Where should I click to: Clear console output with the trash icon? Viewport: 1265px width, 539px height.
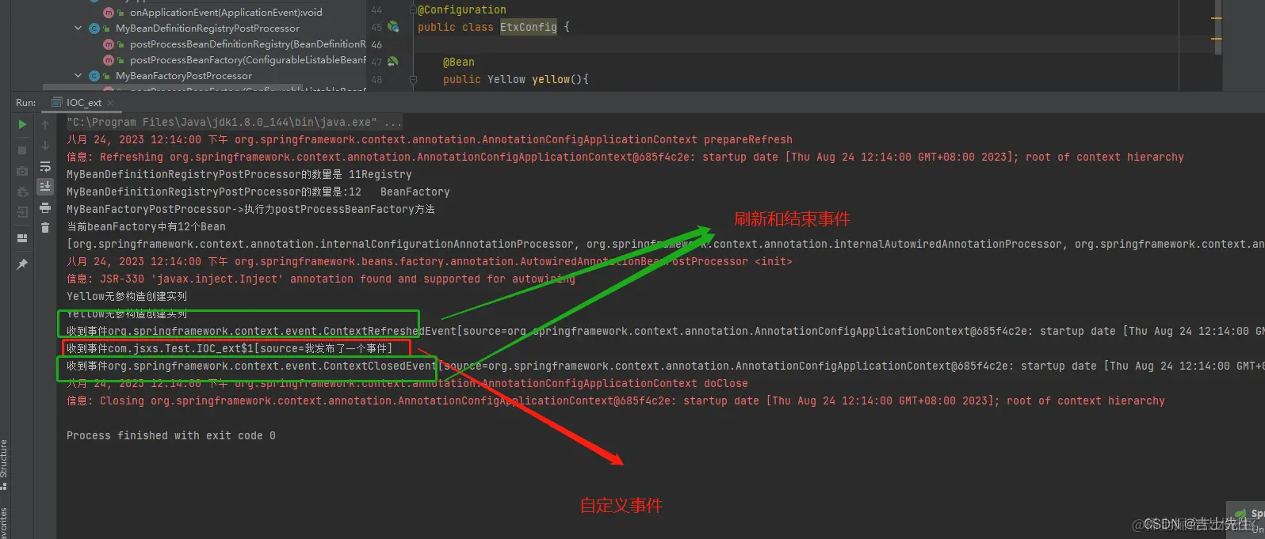45,227
